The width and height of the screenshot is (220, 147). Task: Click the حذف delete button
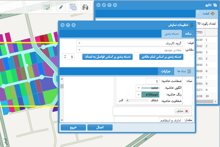[182, 111]
